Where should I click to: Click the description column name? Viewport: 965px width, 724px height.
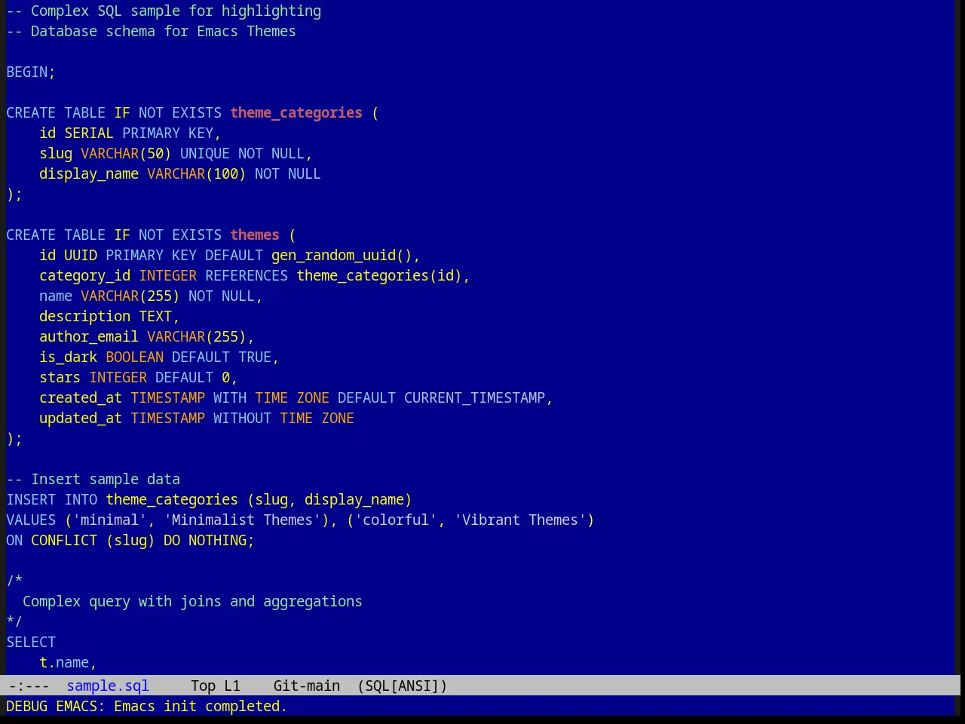85,316
